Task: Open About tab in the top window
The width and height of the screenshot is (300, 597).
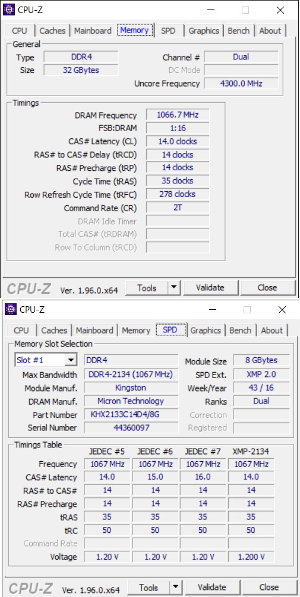Action: [x=270, y=31]
